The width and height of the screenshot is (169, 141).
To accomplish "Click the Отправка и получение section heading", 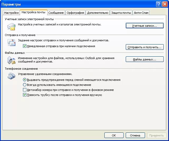I will (20, 35).
